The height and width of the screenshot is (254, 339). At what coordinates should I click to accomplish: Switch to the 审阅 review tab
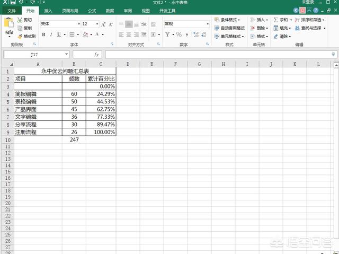point(128,11)
